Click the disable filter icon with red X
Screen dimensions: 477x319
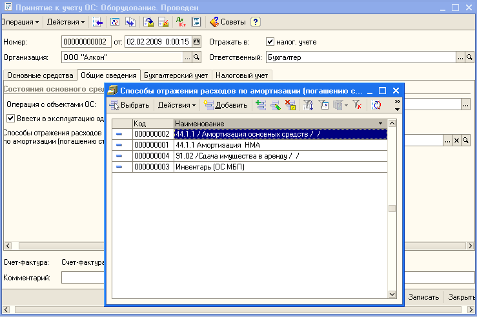[x=357, y=105]
